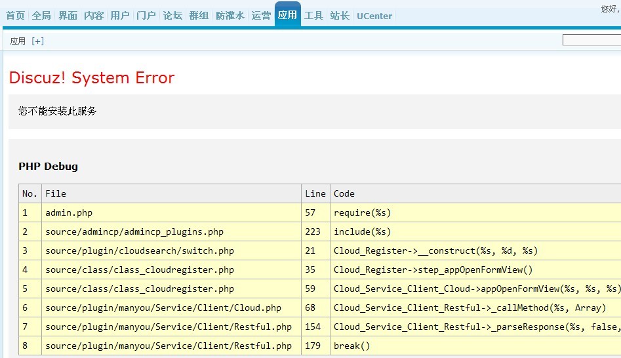
Task: Select the 防灌水 tab
Action: [230, 16]
